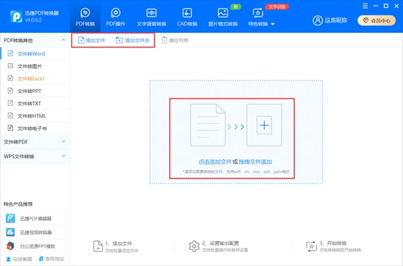
Task: Click the user avatar icon
Action: click(318, 20)
